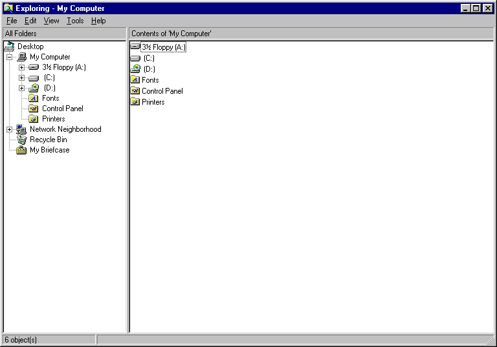Image resolution: width=497 pixels, height=347 pixels.
Task: Click the window resize grip in status bar
Action: [490, 340]
